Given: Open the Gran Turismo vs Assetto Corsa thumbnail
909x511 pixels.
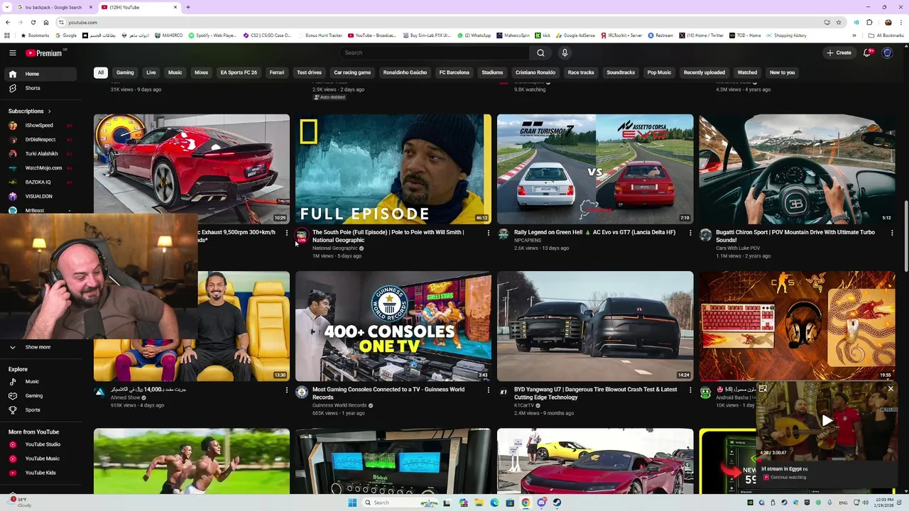Looking at the screenshot, I should point(595,169).
